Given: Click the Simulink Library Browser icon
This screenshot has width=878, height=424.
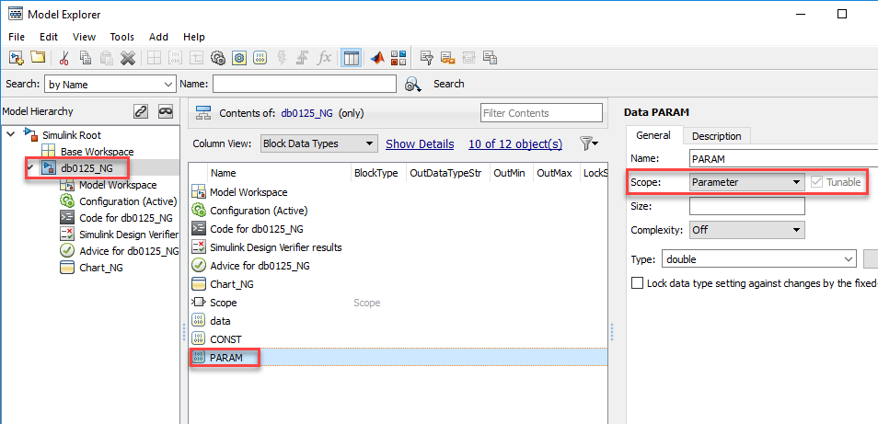Looking at the screenshot, I should (x=399, y=58).
